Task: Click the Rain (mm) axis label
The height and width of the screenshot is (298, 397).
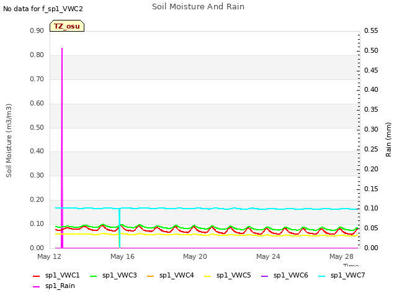Action: 388,140
